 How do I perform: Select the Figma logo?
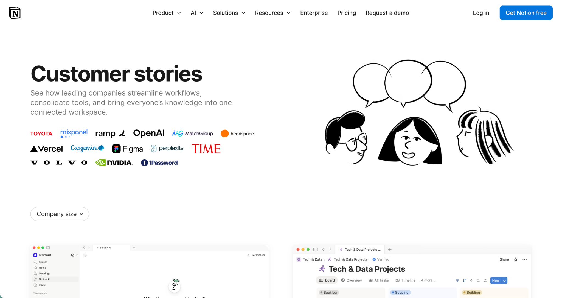(x=127, y=149)
